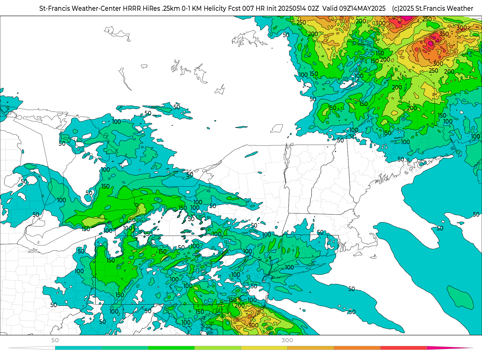Click the dark orange legend color segment

[x=357, y=348]
